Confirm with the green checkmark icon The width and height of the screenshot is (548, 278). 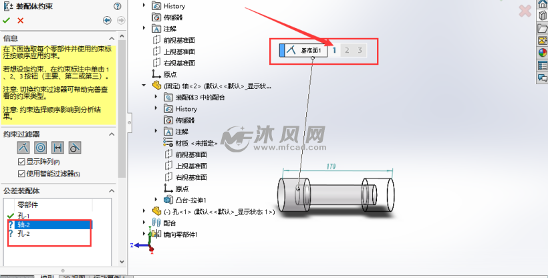coord(6,21)
